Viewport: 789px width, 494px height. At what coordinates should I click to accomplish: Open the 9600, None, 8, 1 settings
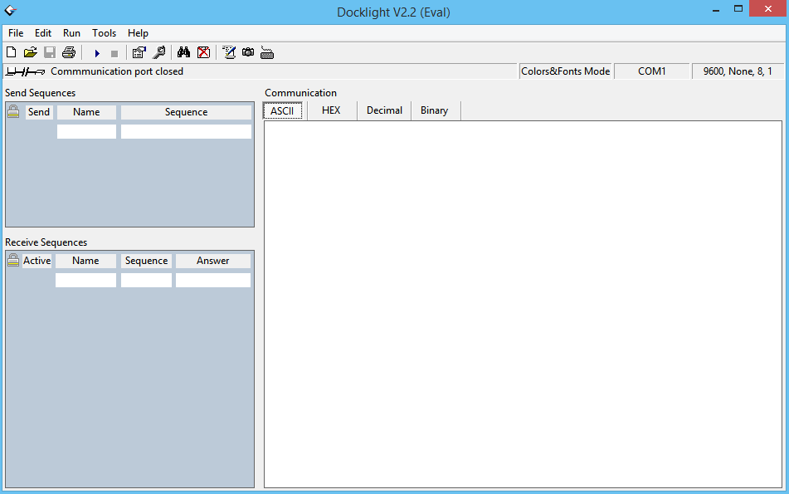737,71
